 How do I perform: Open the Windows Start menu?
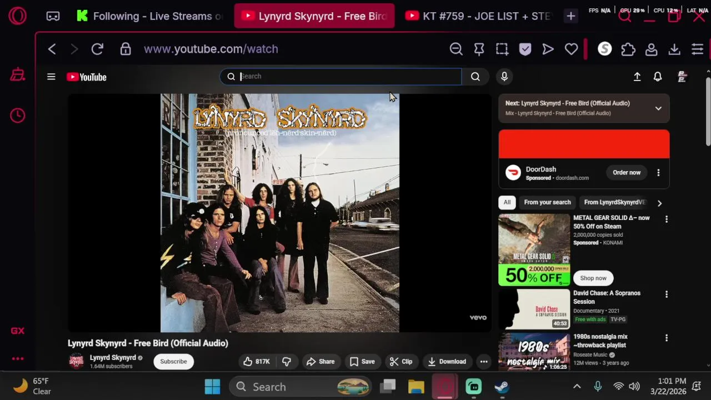[x=212, y=387]
